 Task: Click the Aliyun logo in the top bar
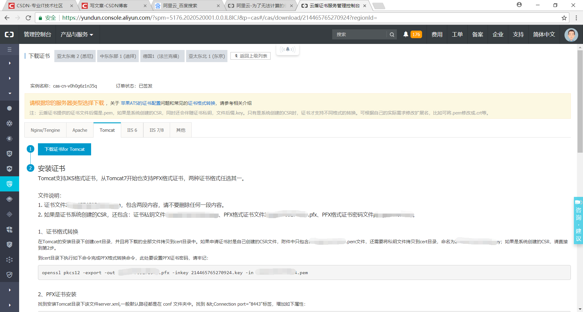click(x=9, y=35)
